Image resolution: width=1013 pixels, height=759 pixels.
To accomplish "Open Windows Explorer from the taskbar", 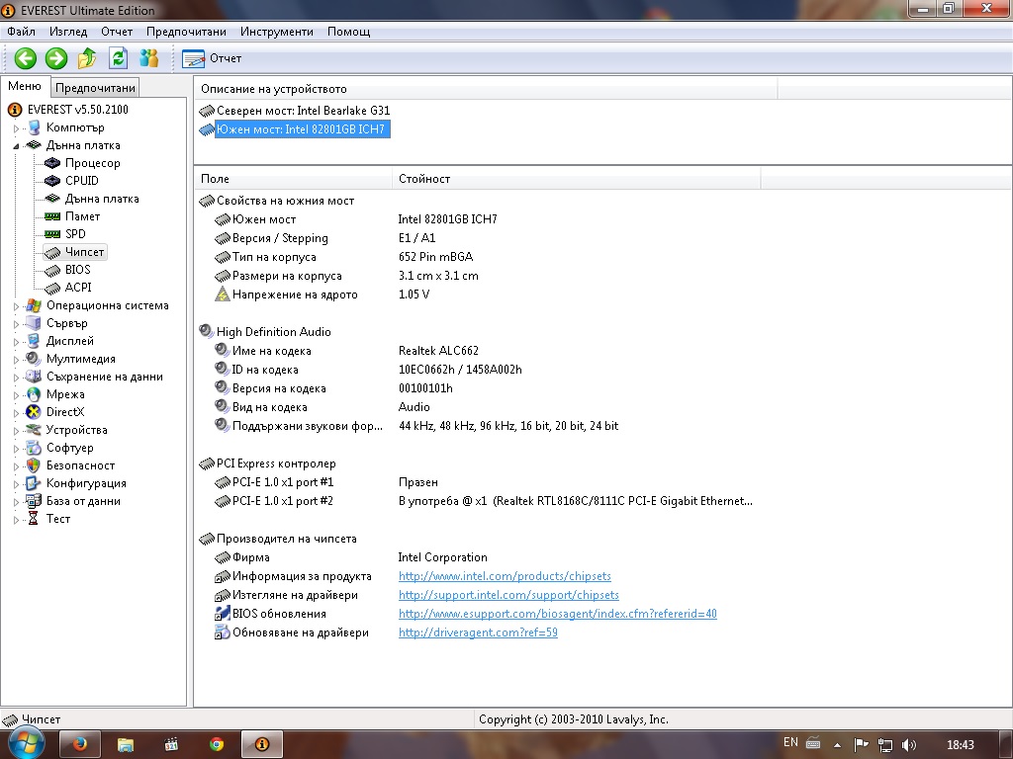I will (126, 744).
